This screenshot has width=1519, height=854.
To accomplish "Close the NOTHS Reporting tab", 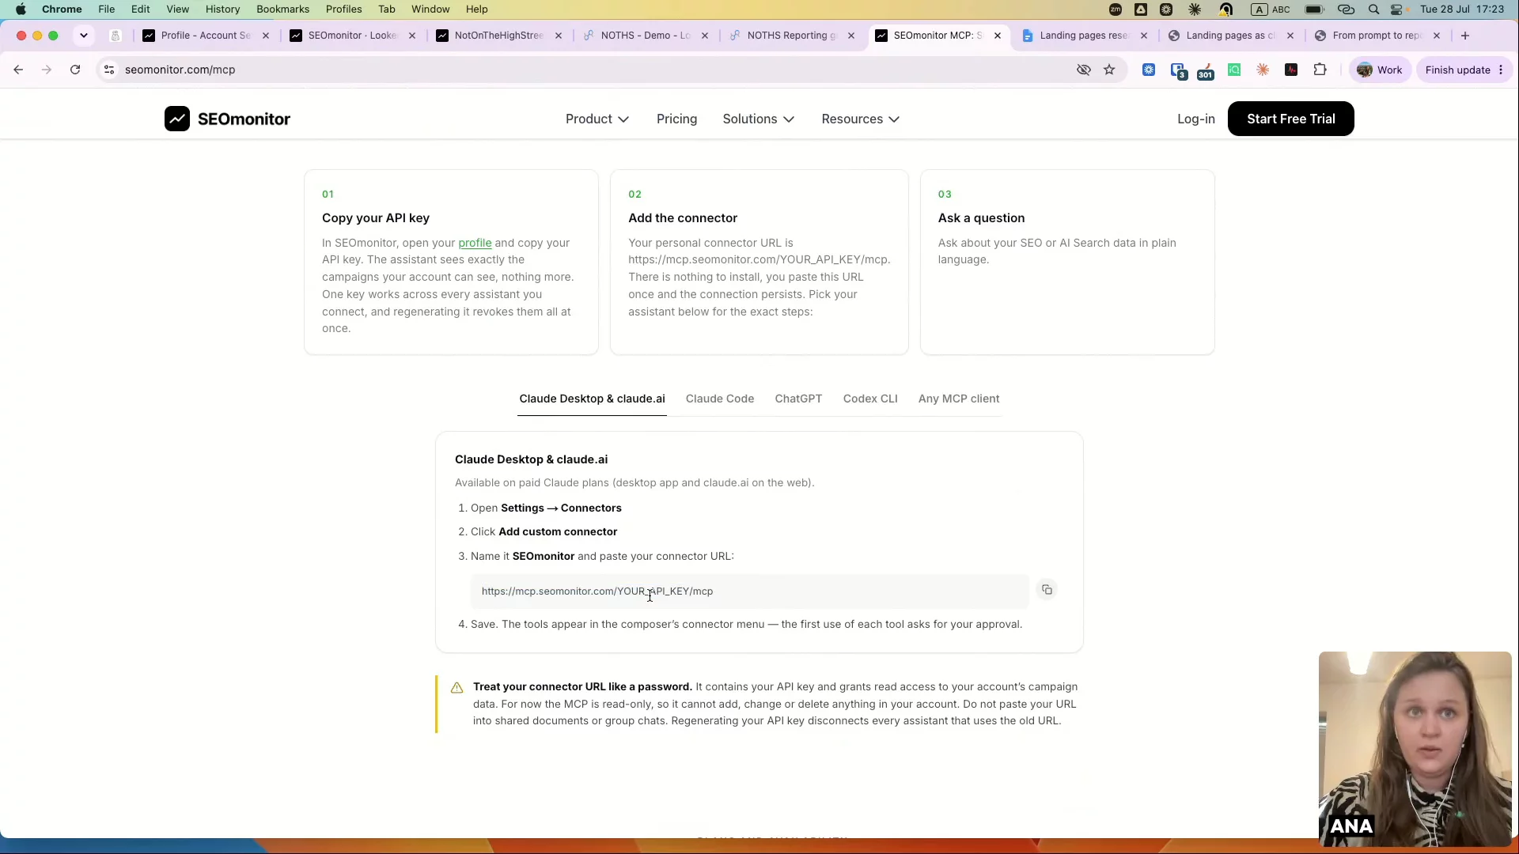I will coord(851,36).
